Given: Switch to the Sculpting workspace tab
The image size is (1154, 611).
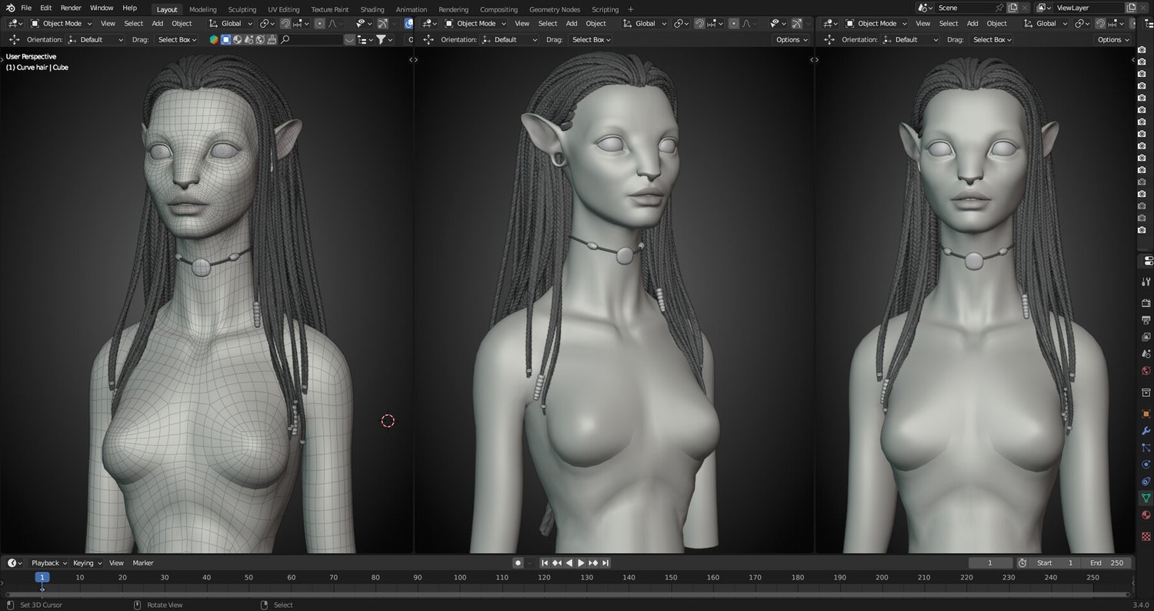Looking at the screenshot, I should [242, 9].
